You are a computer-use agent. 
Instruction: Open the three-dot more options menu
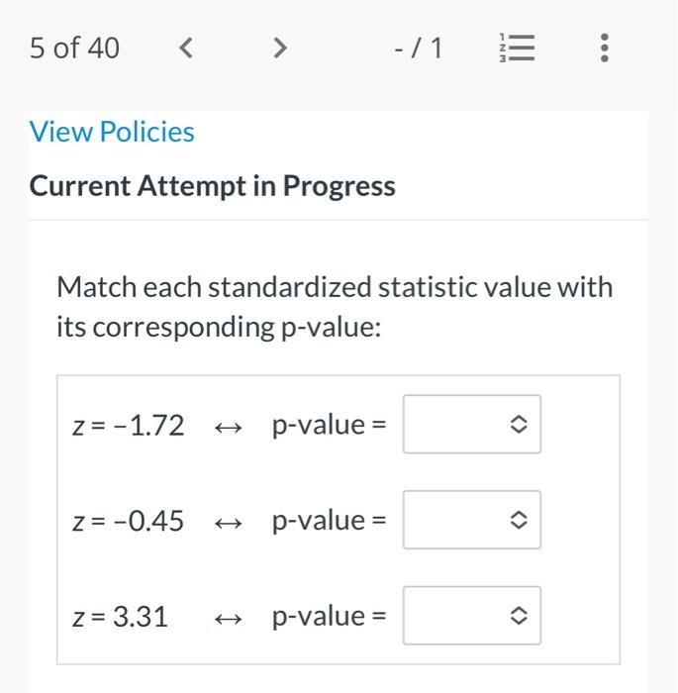[605, 48]
